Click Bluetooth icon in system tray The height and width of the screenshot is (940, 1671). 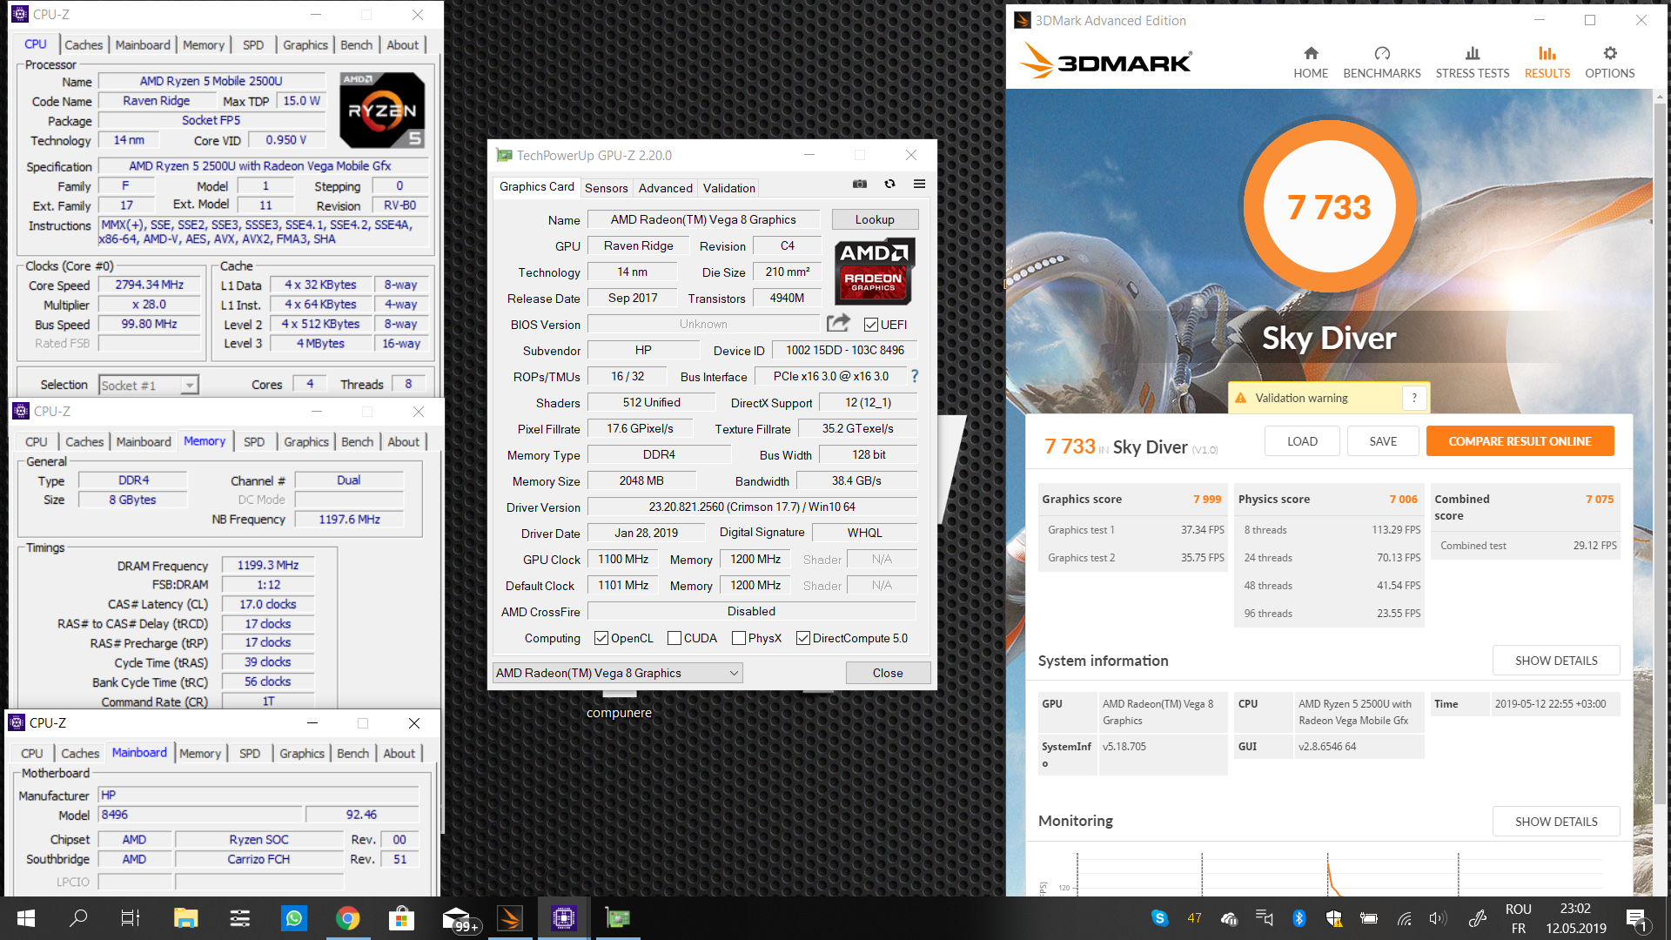tap(1299, 918)
